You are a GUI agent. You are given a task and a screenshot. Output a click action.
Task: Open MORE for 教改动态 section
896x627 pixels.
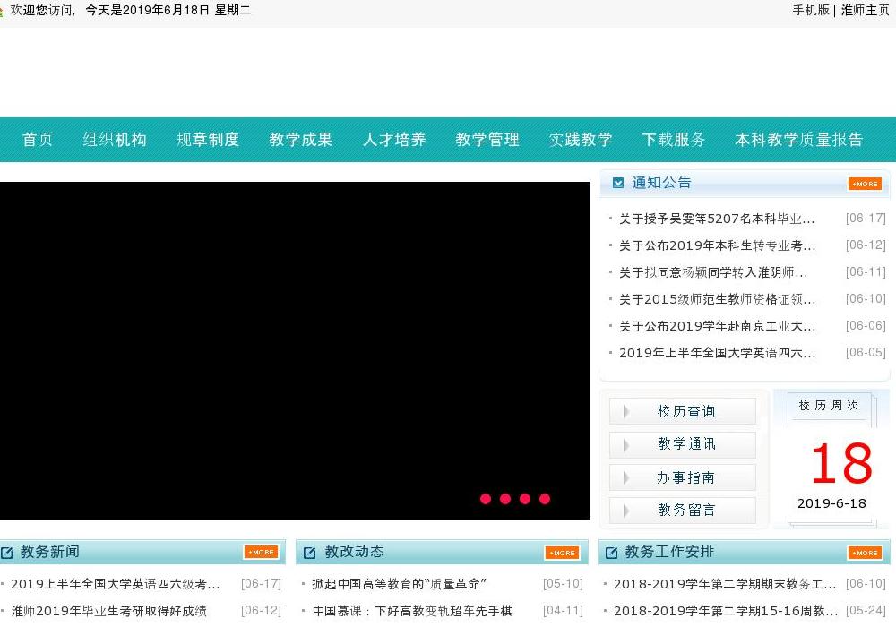pos(563,553)
